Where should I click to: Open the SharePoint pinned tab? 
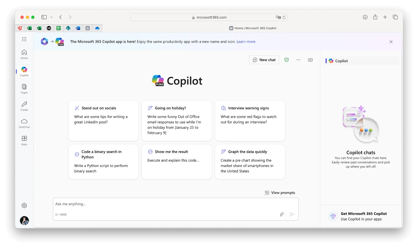tap(68, 28)
